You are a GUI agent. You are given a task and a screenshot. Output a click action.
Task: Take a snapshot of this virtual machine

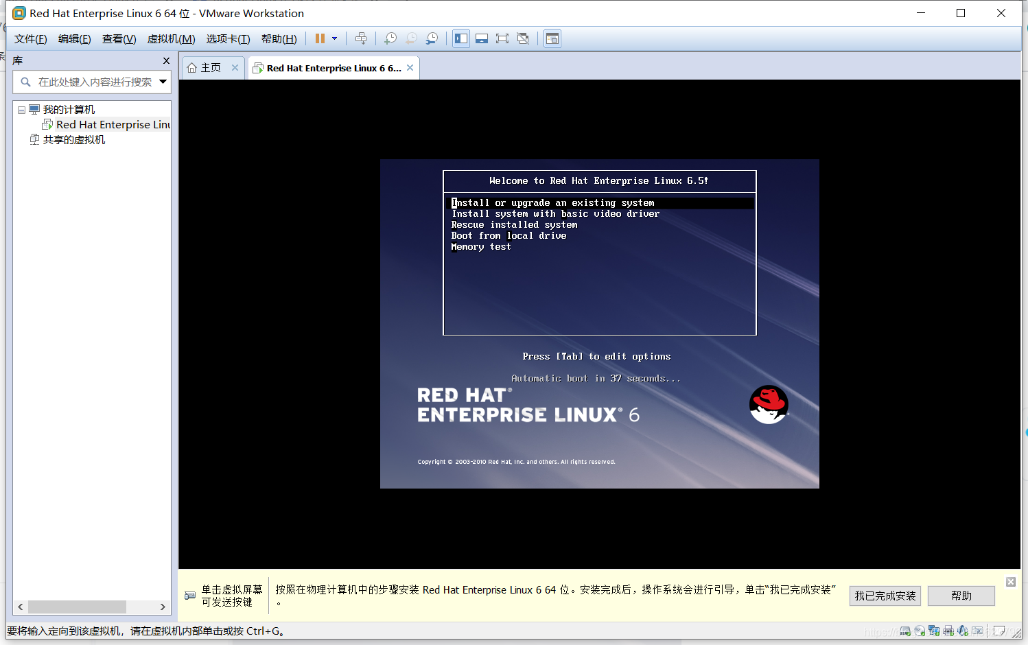tap(390, 38)
